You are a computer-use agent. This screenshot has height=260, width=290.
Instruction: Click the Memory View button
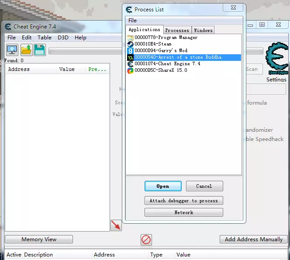(x=39, y=239)
